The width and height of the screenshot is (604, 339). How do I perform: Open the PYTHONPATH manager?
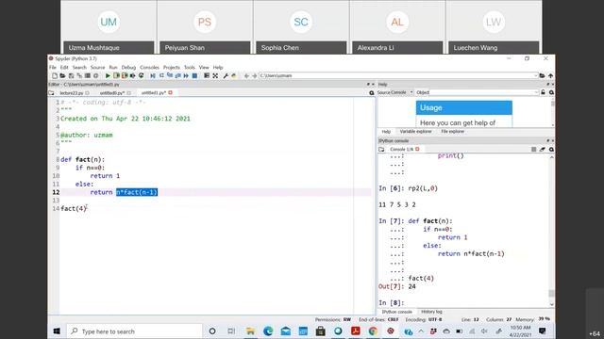point(234,75)
